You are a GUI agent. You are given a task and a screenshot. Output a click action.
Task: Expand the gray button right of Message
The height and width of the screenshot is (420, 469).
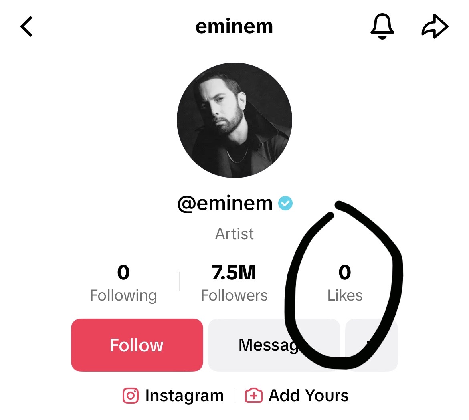point(372,345)
